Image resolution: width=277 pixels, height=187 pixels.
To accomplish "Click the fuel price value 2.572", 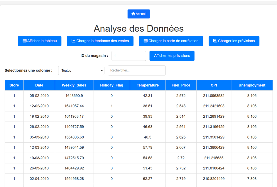I will click(181, 96).
